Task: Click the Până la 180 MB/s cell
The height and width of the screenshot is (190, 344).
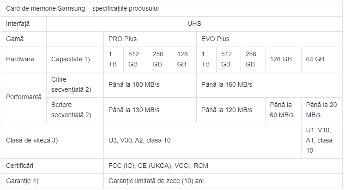Action: point(134,84)
